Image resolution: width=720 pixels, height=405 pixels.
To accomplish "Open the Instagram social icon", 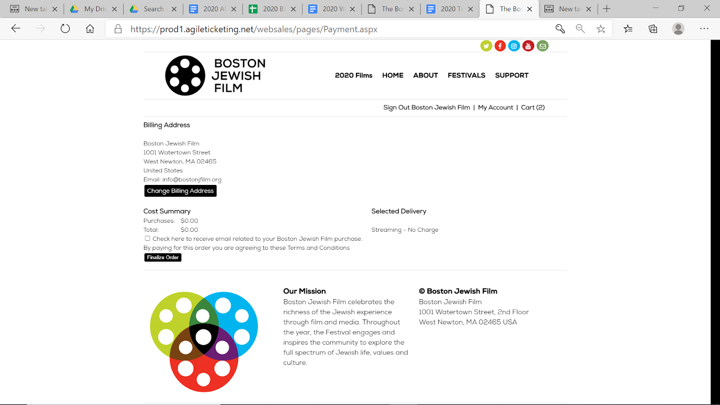I will [x=514, y=46].
